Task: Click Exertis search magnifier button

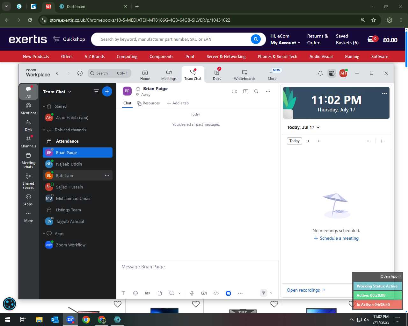Action: pyautogui.click(x=256, y=39)
